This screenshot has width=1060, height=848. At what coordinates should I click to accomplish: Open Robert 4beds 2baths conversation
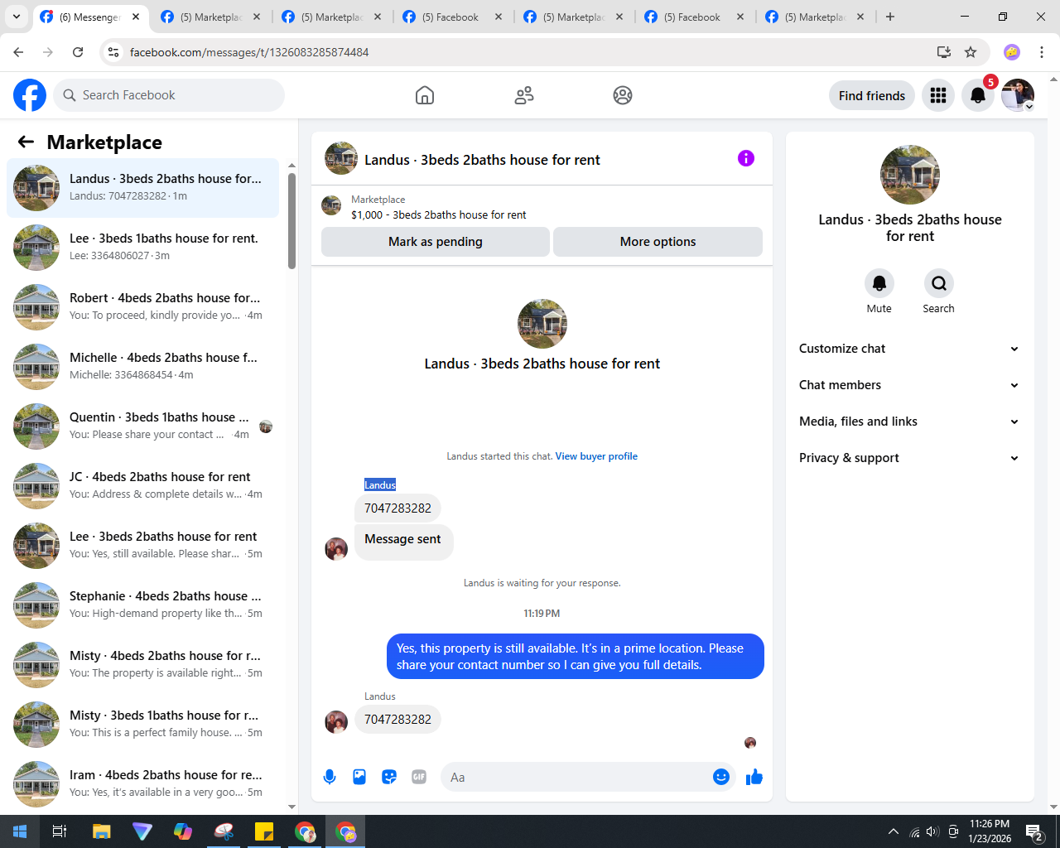tap(143, 307)
